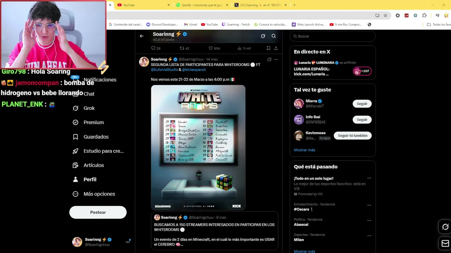Open browser extensions puzzle icon

pos(424,15)
